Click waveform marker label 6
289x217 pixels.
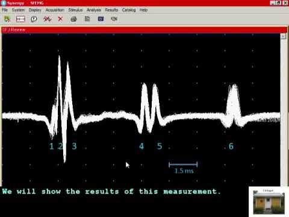(x=231, y=146)
